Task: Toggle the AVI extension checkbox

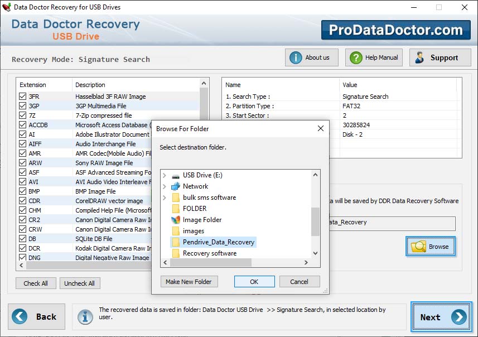Action: coord(22,182)
